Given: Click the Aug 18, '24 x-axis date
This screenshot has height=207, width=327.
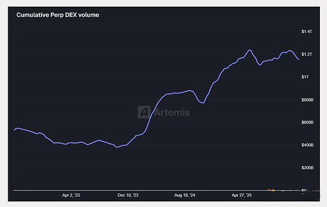Looking at the screenshot, I should (185, 196).
